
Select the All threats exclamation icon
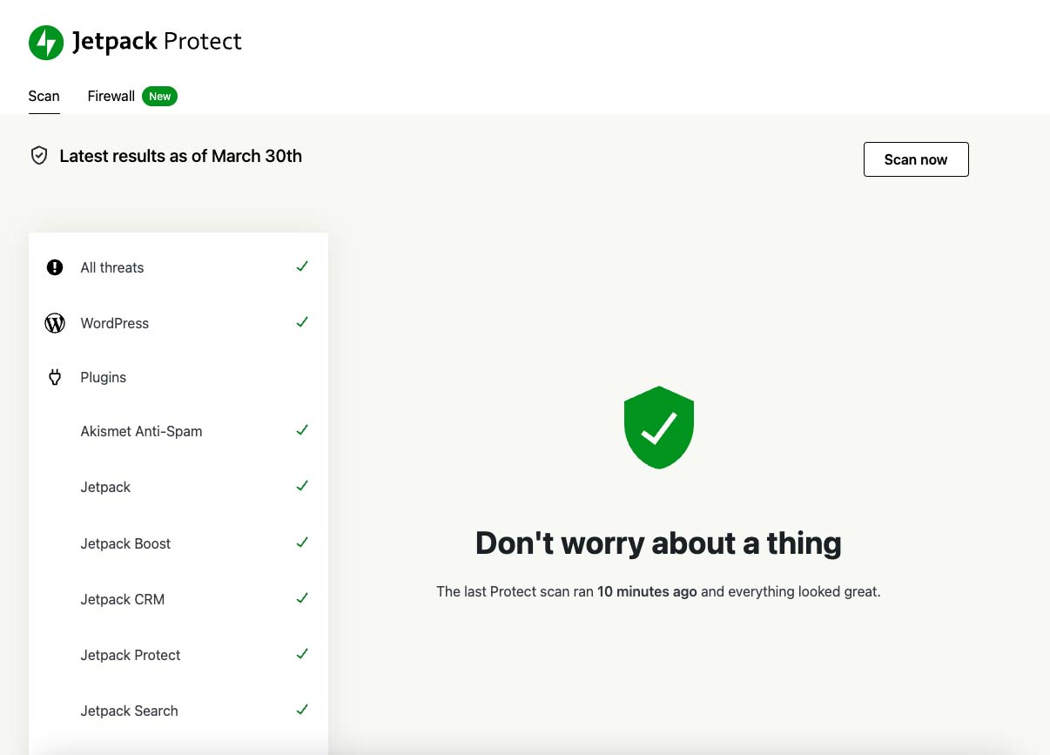click(55, 267)
